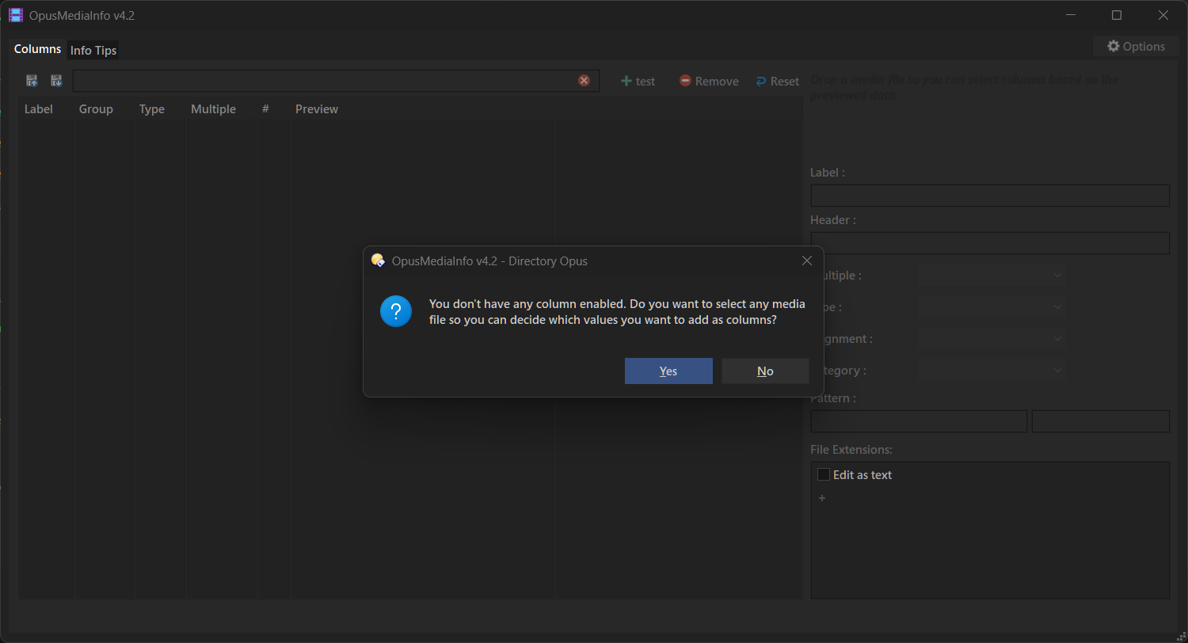1188x643 pixels.
Task: Open the Category dropdown
Action: click(991, 371)
